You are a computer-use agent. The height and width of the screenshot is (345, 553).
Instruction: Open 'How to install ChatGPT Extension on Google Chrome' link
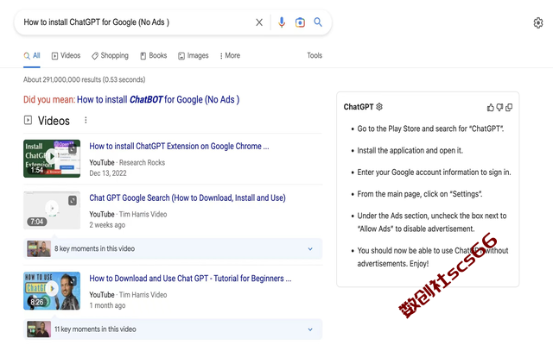coord(179,146)
